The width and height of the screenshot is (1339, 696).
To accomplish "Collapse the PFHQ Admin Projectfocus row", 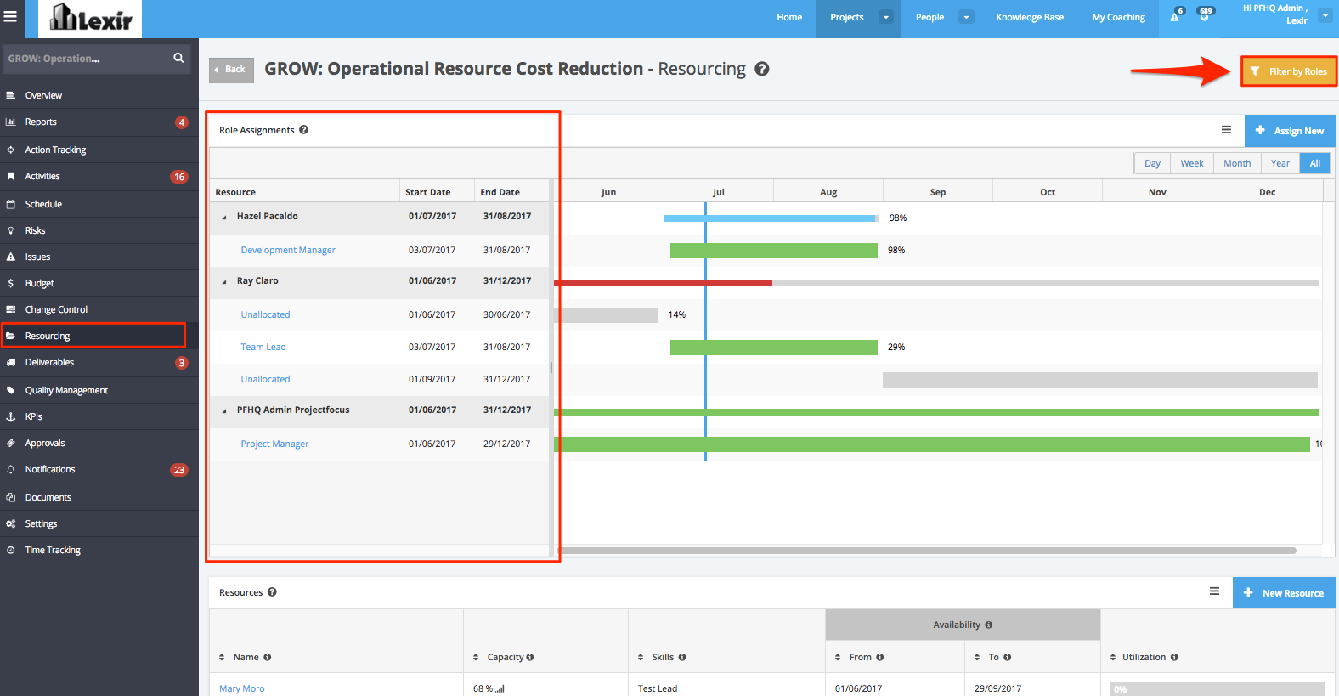I will pos(224,410).
